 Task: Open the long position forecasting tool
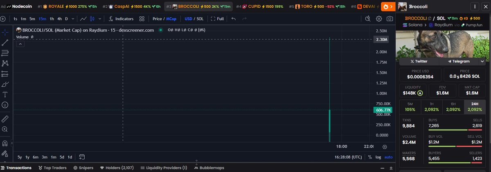coord(5,74)
